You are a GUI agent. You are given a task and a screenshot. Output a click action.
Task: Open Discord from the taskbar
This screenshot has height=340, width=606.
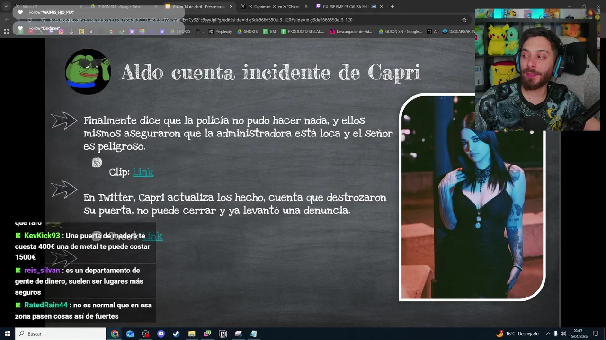pos(160,334)
